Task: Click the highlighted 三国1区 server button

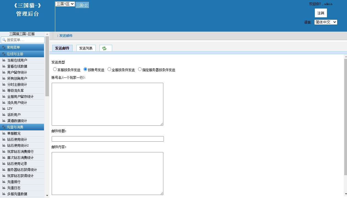Action: click(x=82, y=5)
